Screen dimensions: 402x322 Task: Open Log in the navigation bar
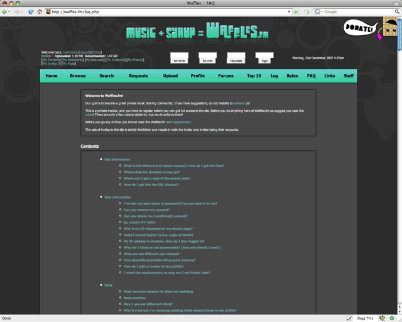click(x=274, y=75)
